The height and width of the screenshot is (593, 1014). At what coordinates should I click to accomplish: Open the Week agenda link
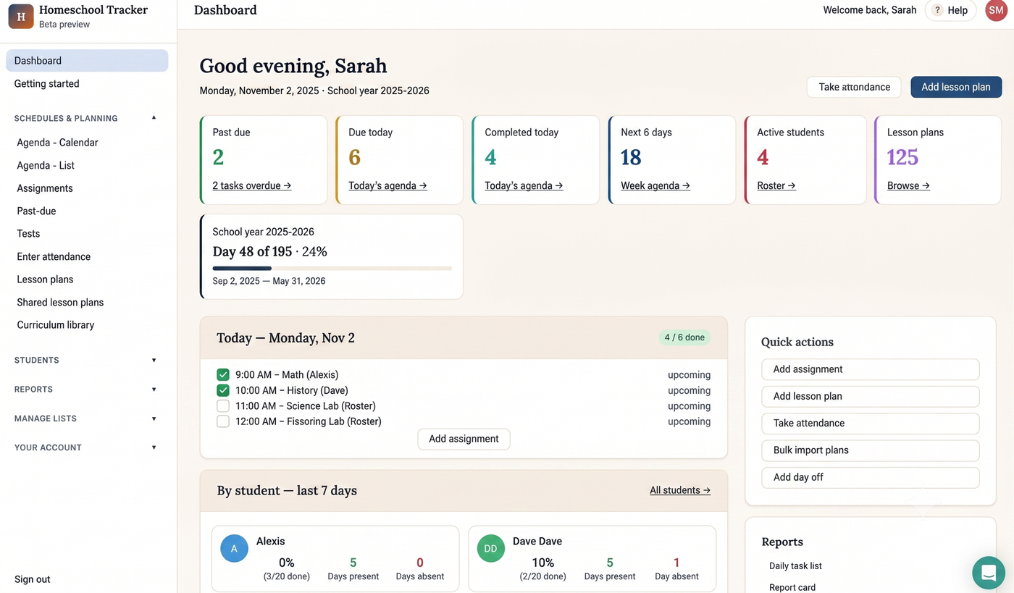pyautogui.click(x=655, y=185)
